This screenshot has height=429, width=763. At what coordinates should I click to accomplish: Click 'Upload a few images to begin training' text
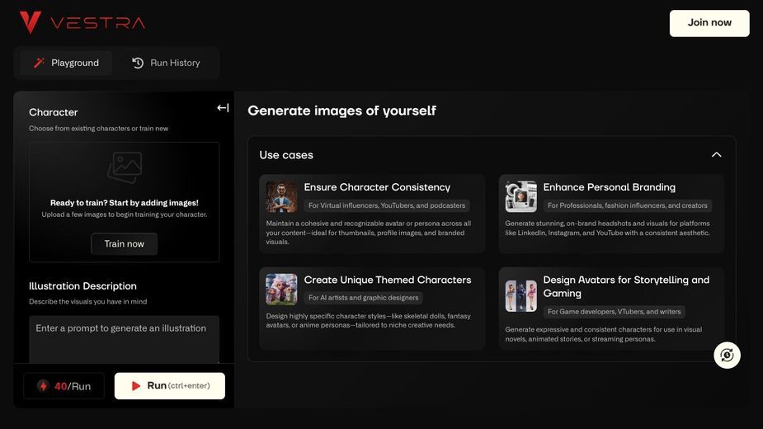(x=124, y=214)
